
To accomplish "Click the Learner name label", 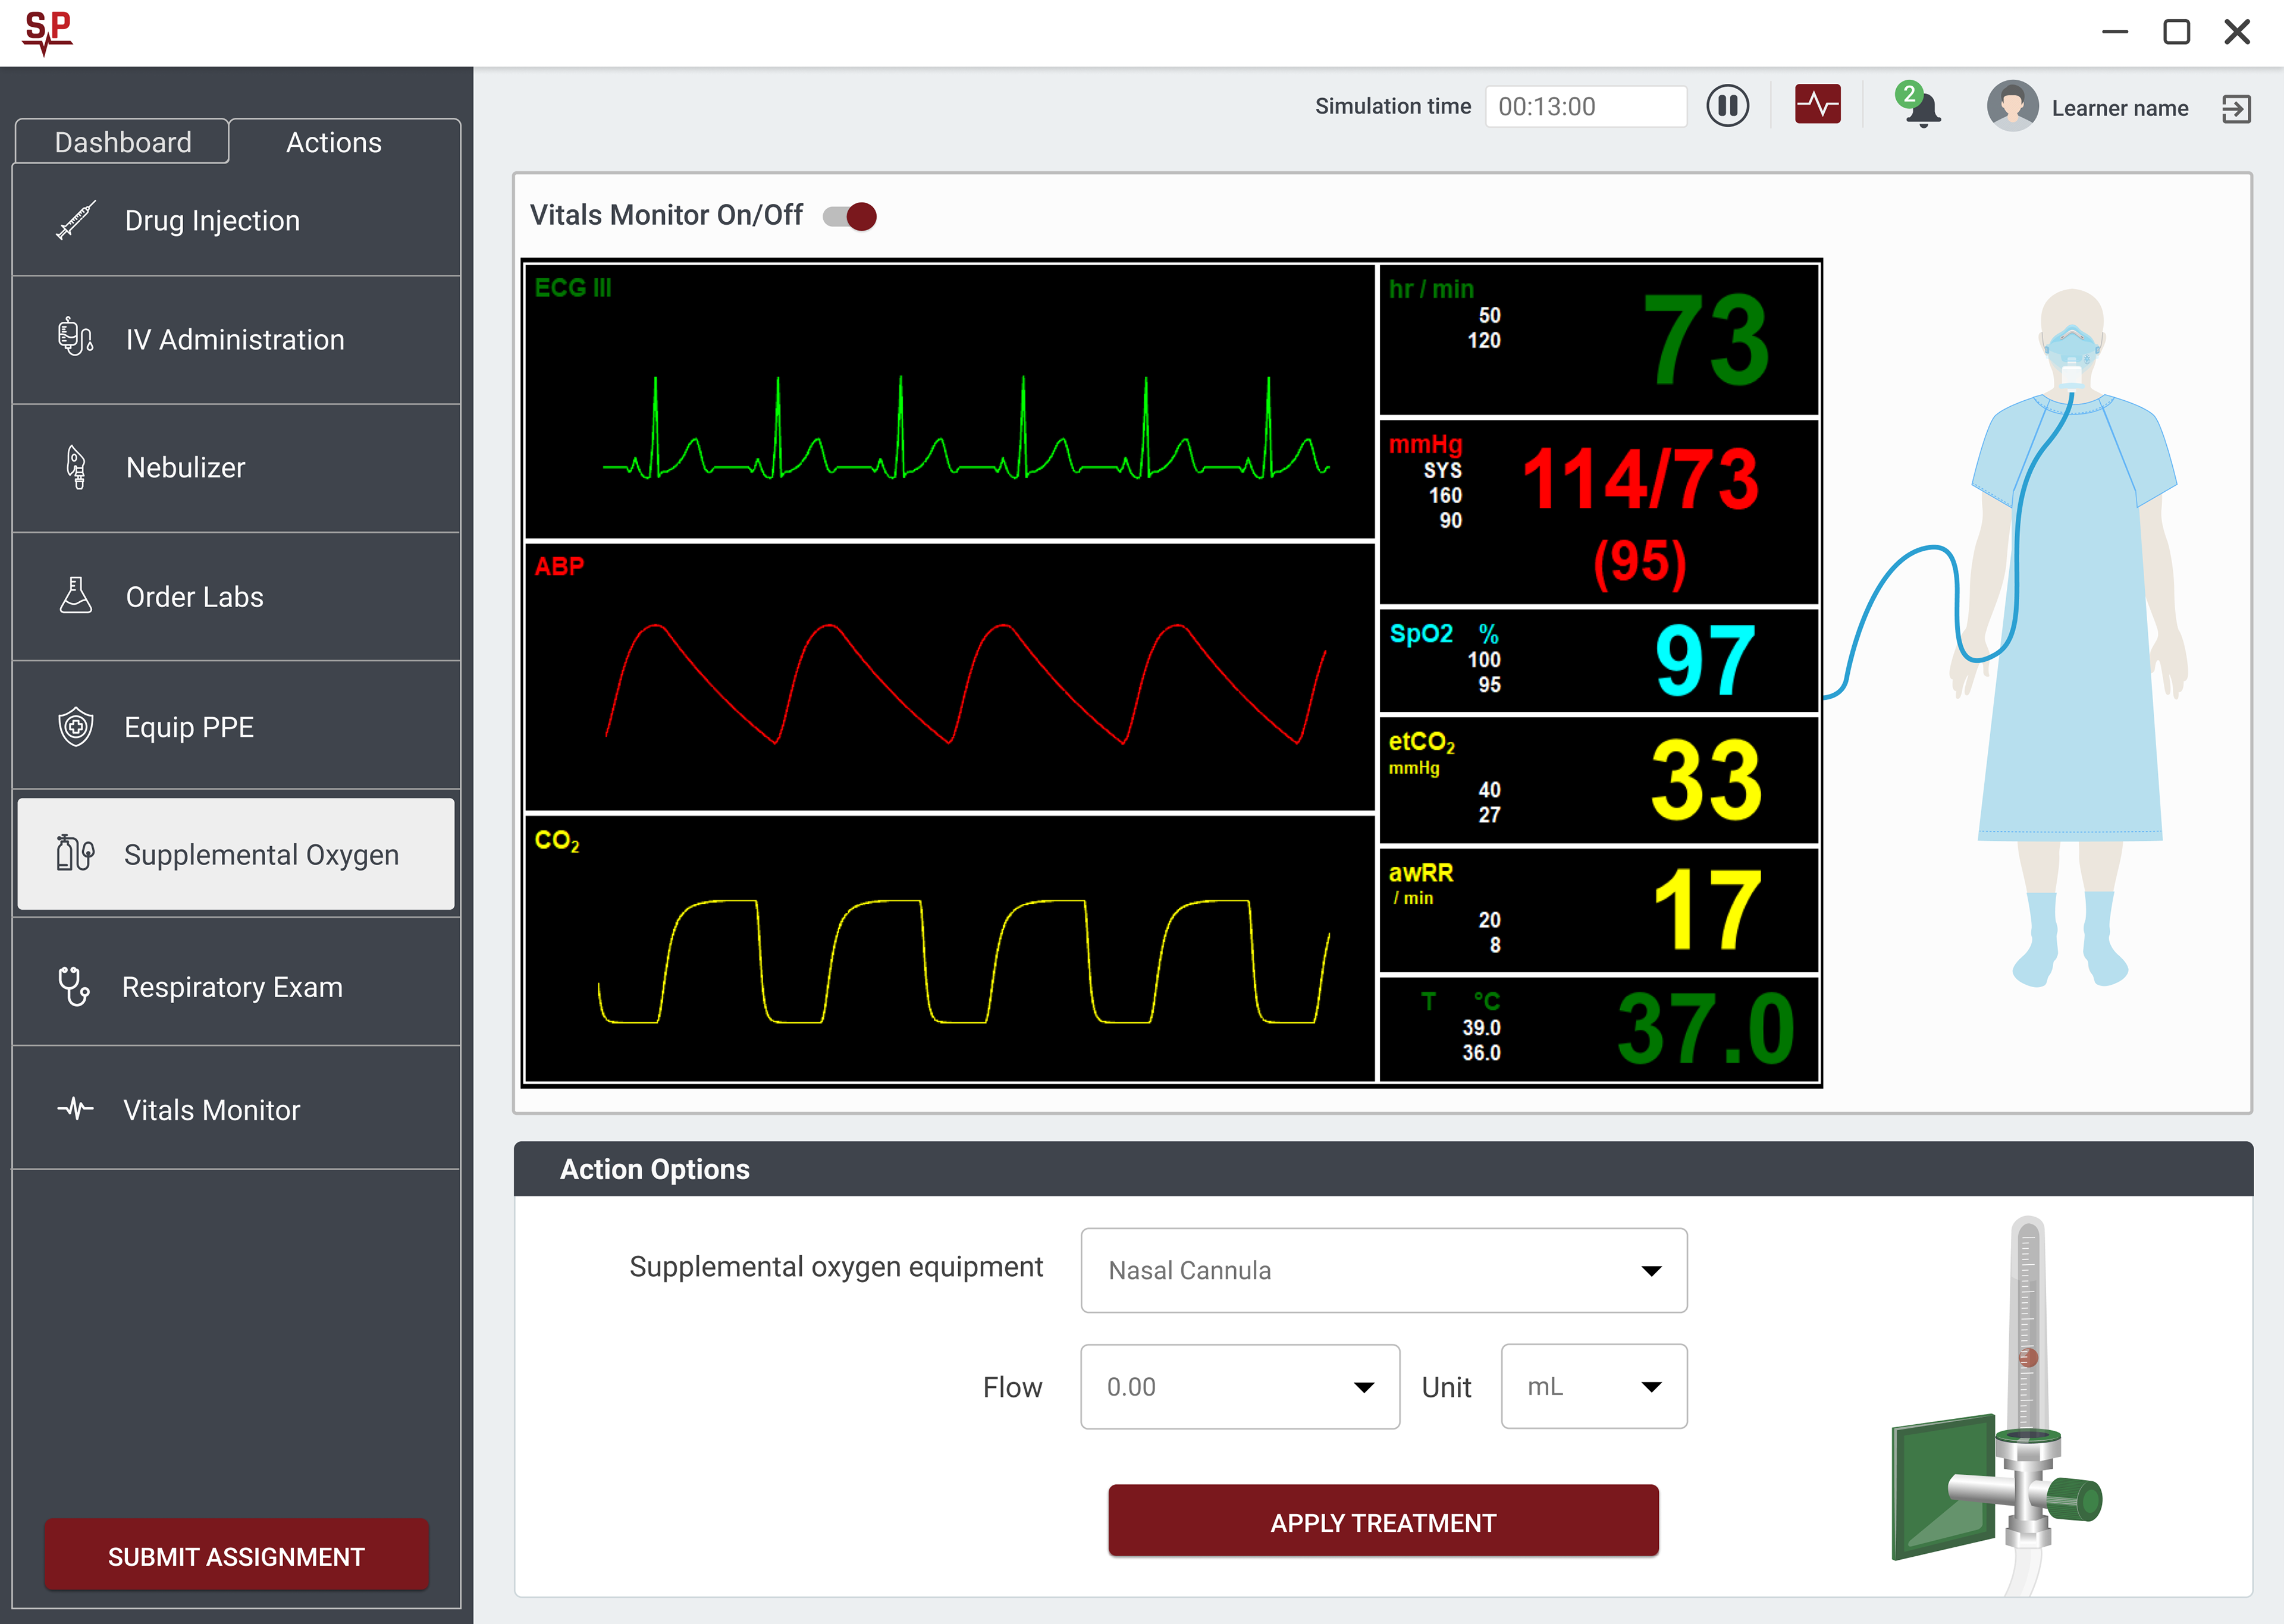I will click(x=2119, y=108).
